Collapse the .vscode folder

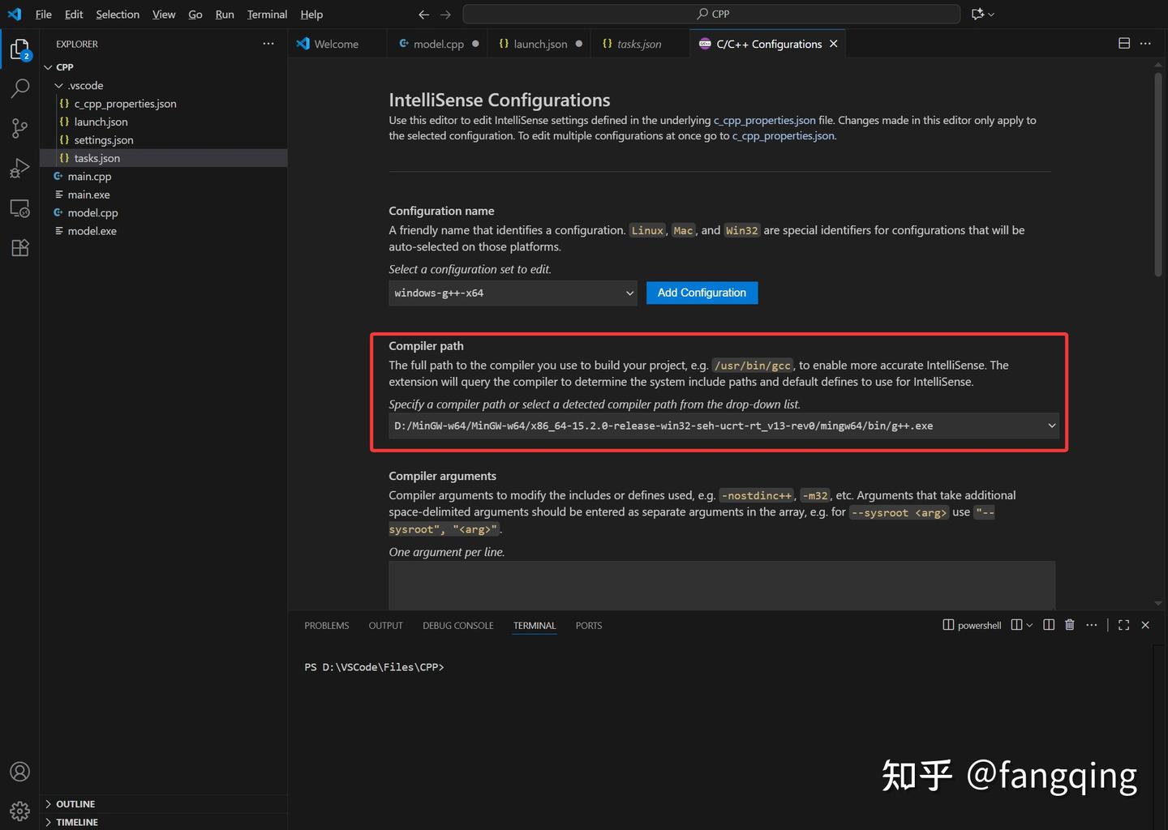(58, 85)
